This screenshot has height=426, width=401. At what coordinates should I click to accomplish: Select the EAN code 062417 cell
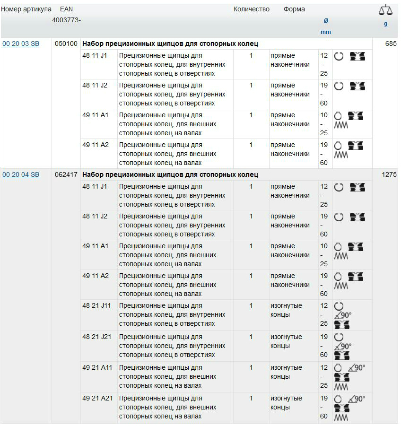[x=66, y=174]
